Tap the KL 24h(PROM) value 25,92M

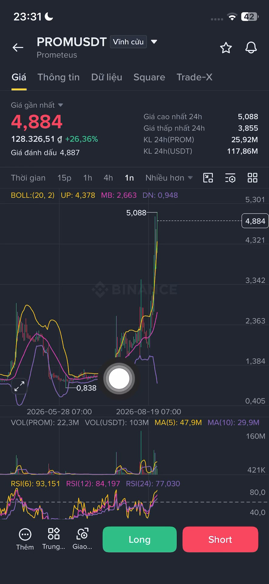click(245, 140)
